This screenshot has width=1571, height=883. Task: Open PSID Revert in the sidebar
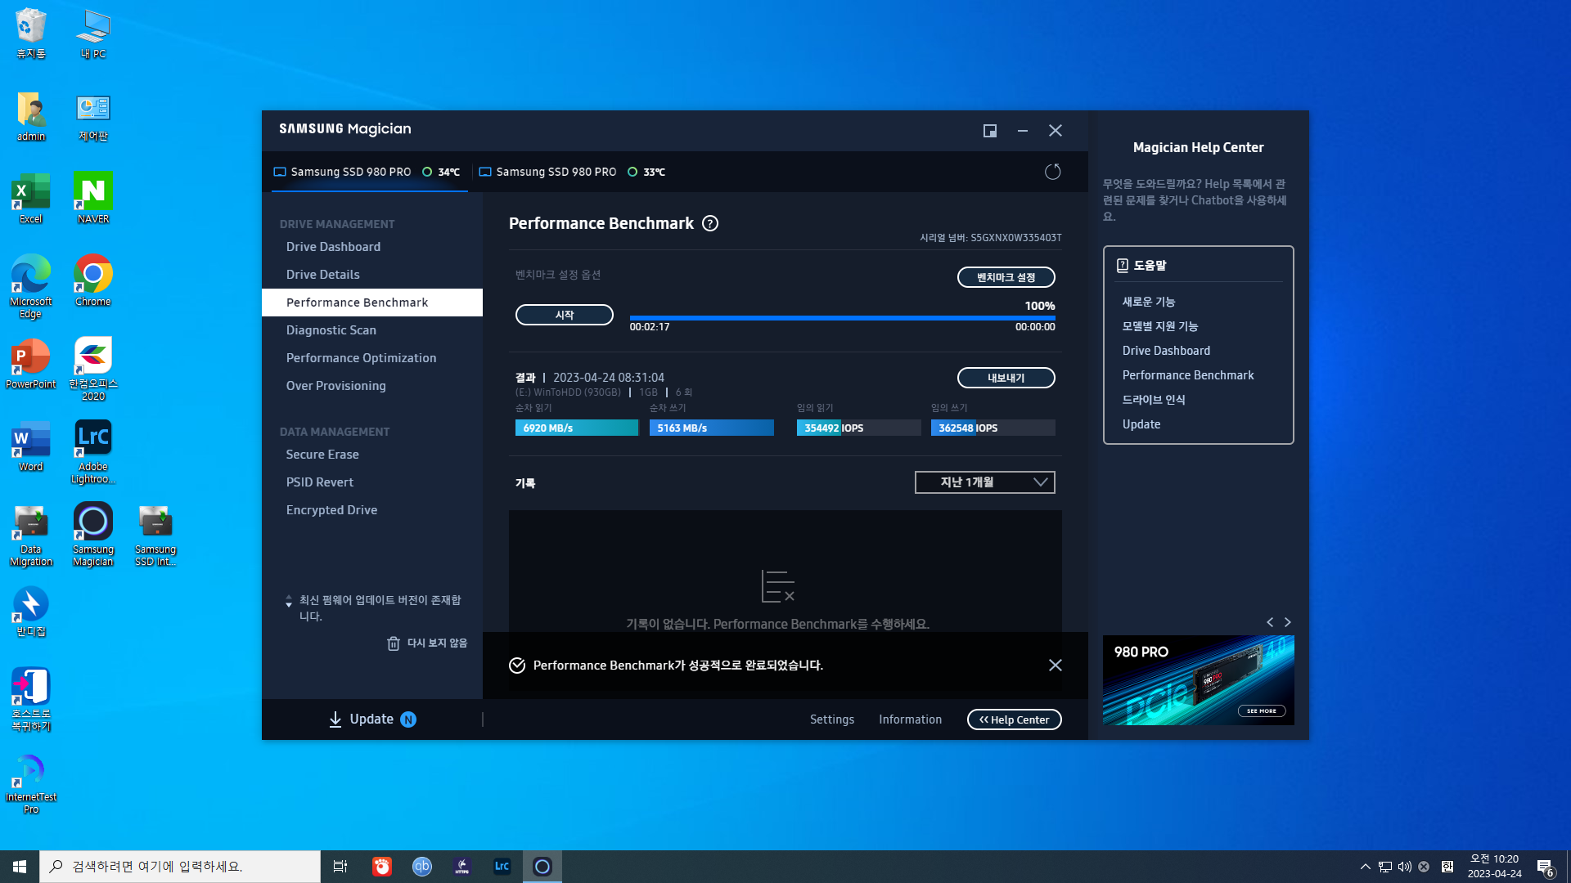(x=320, y=482)
